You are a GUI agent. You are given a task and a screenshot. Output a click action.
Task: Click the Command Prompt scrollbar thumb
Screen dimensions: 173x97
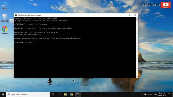click(137, 20)
